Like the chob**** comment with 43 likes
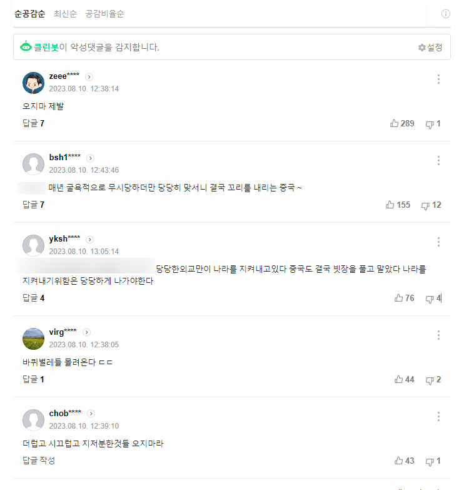This screenshot has height=490, width=459. point(405,461)
